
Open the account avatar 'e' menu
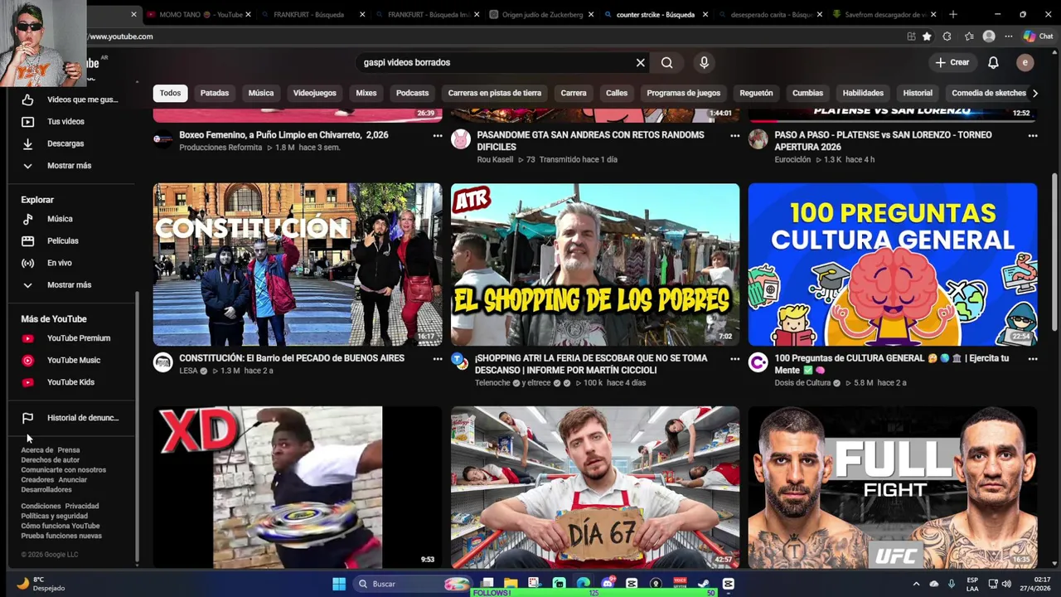pyautogui.click(x=1025, y=62)
